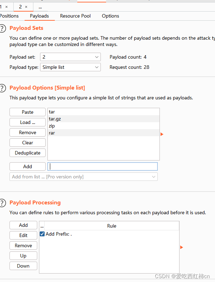Click orange arrow beside processing rules table
The image size is (215, 282).
coord(181,248)
